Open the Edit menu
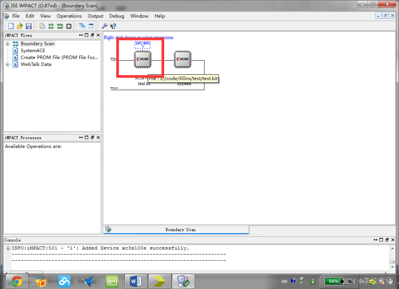This screenshot has height=289, width=399. tap(30, 16)
